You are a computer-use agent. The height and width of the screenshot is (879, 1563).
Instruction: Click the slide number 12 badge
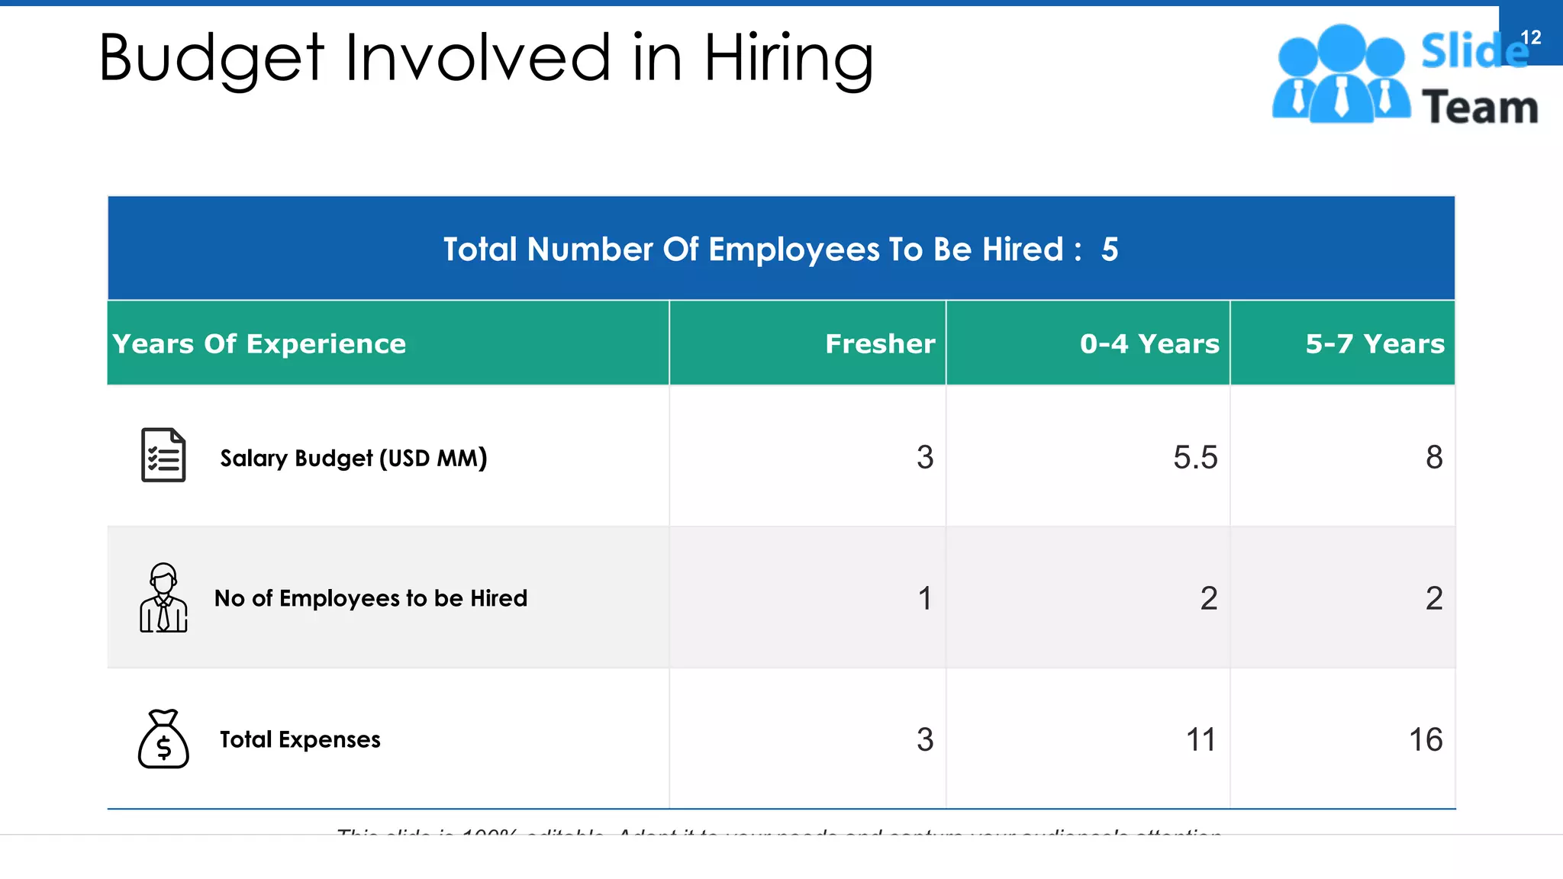point(1530,37)
